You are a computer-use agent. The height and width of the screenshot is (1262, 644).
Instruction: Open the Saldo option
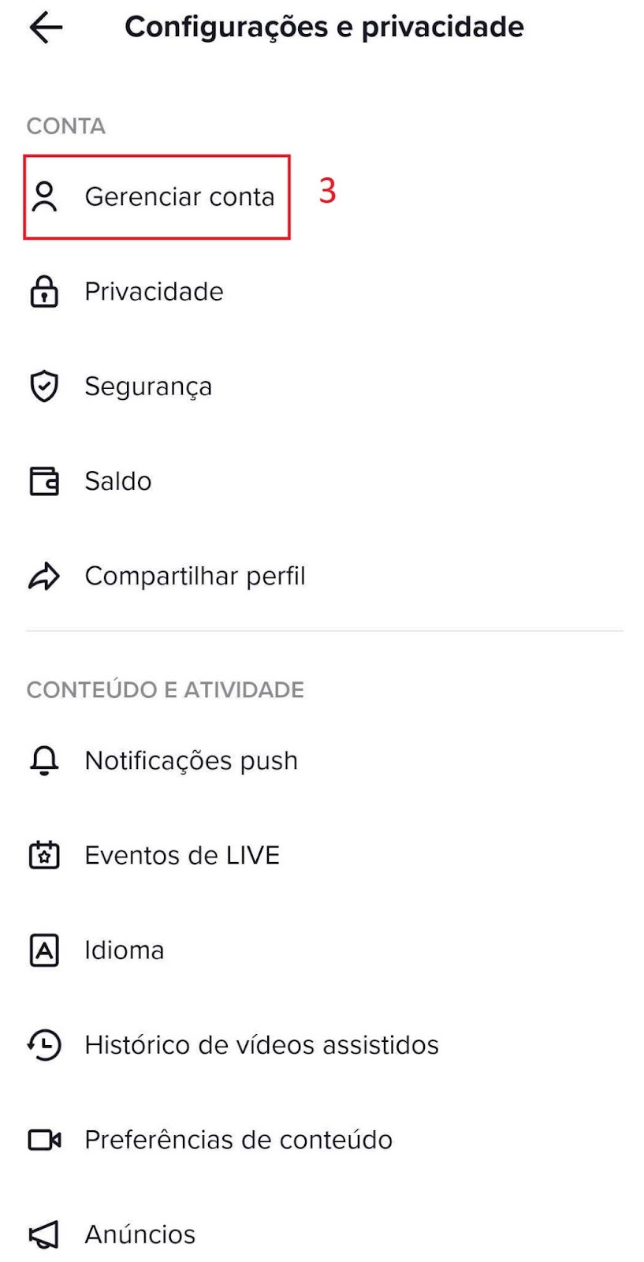tap(118, 481)
